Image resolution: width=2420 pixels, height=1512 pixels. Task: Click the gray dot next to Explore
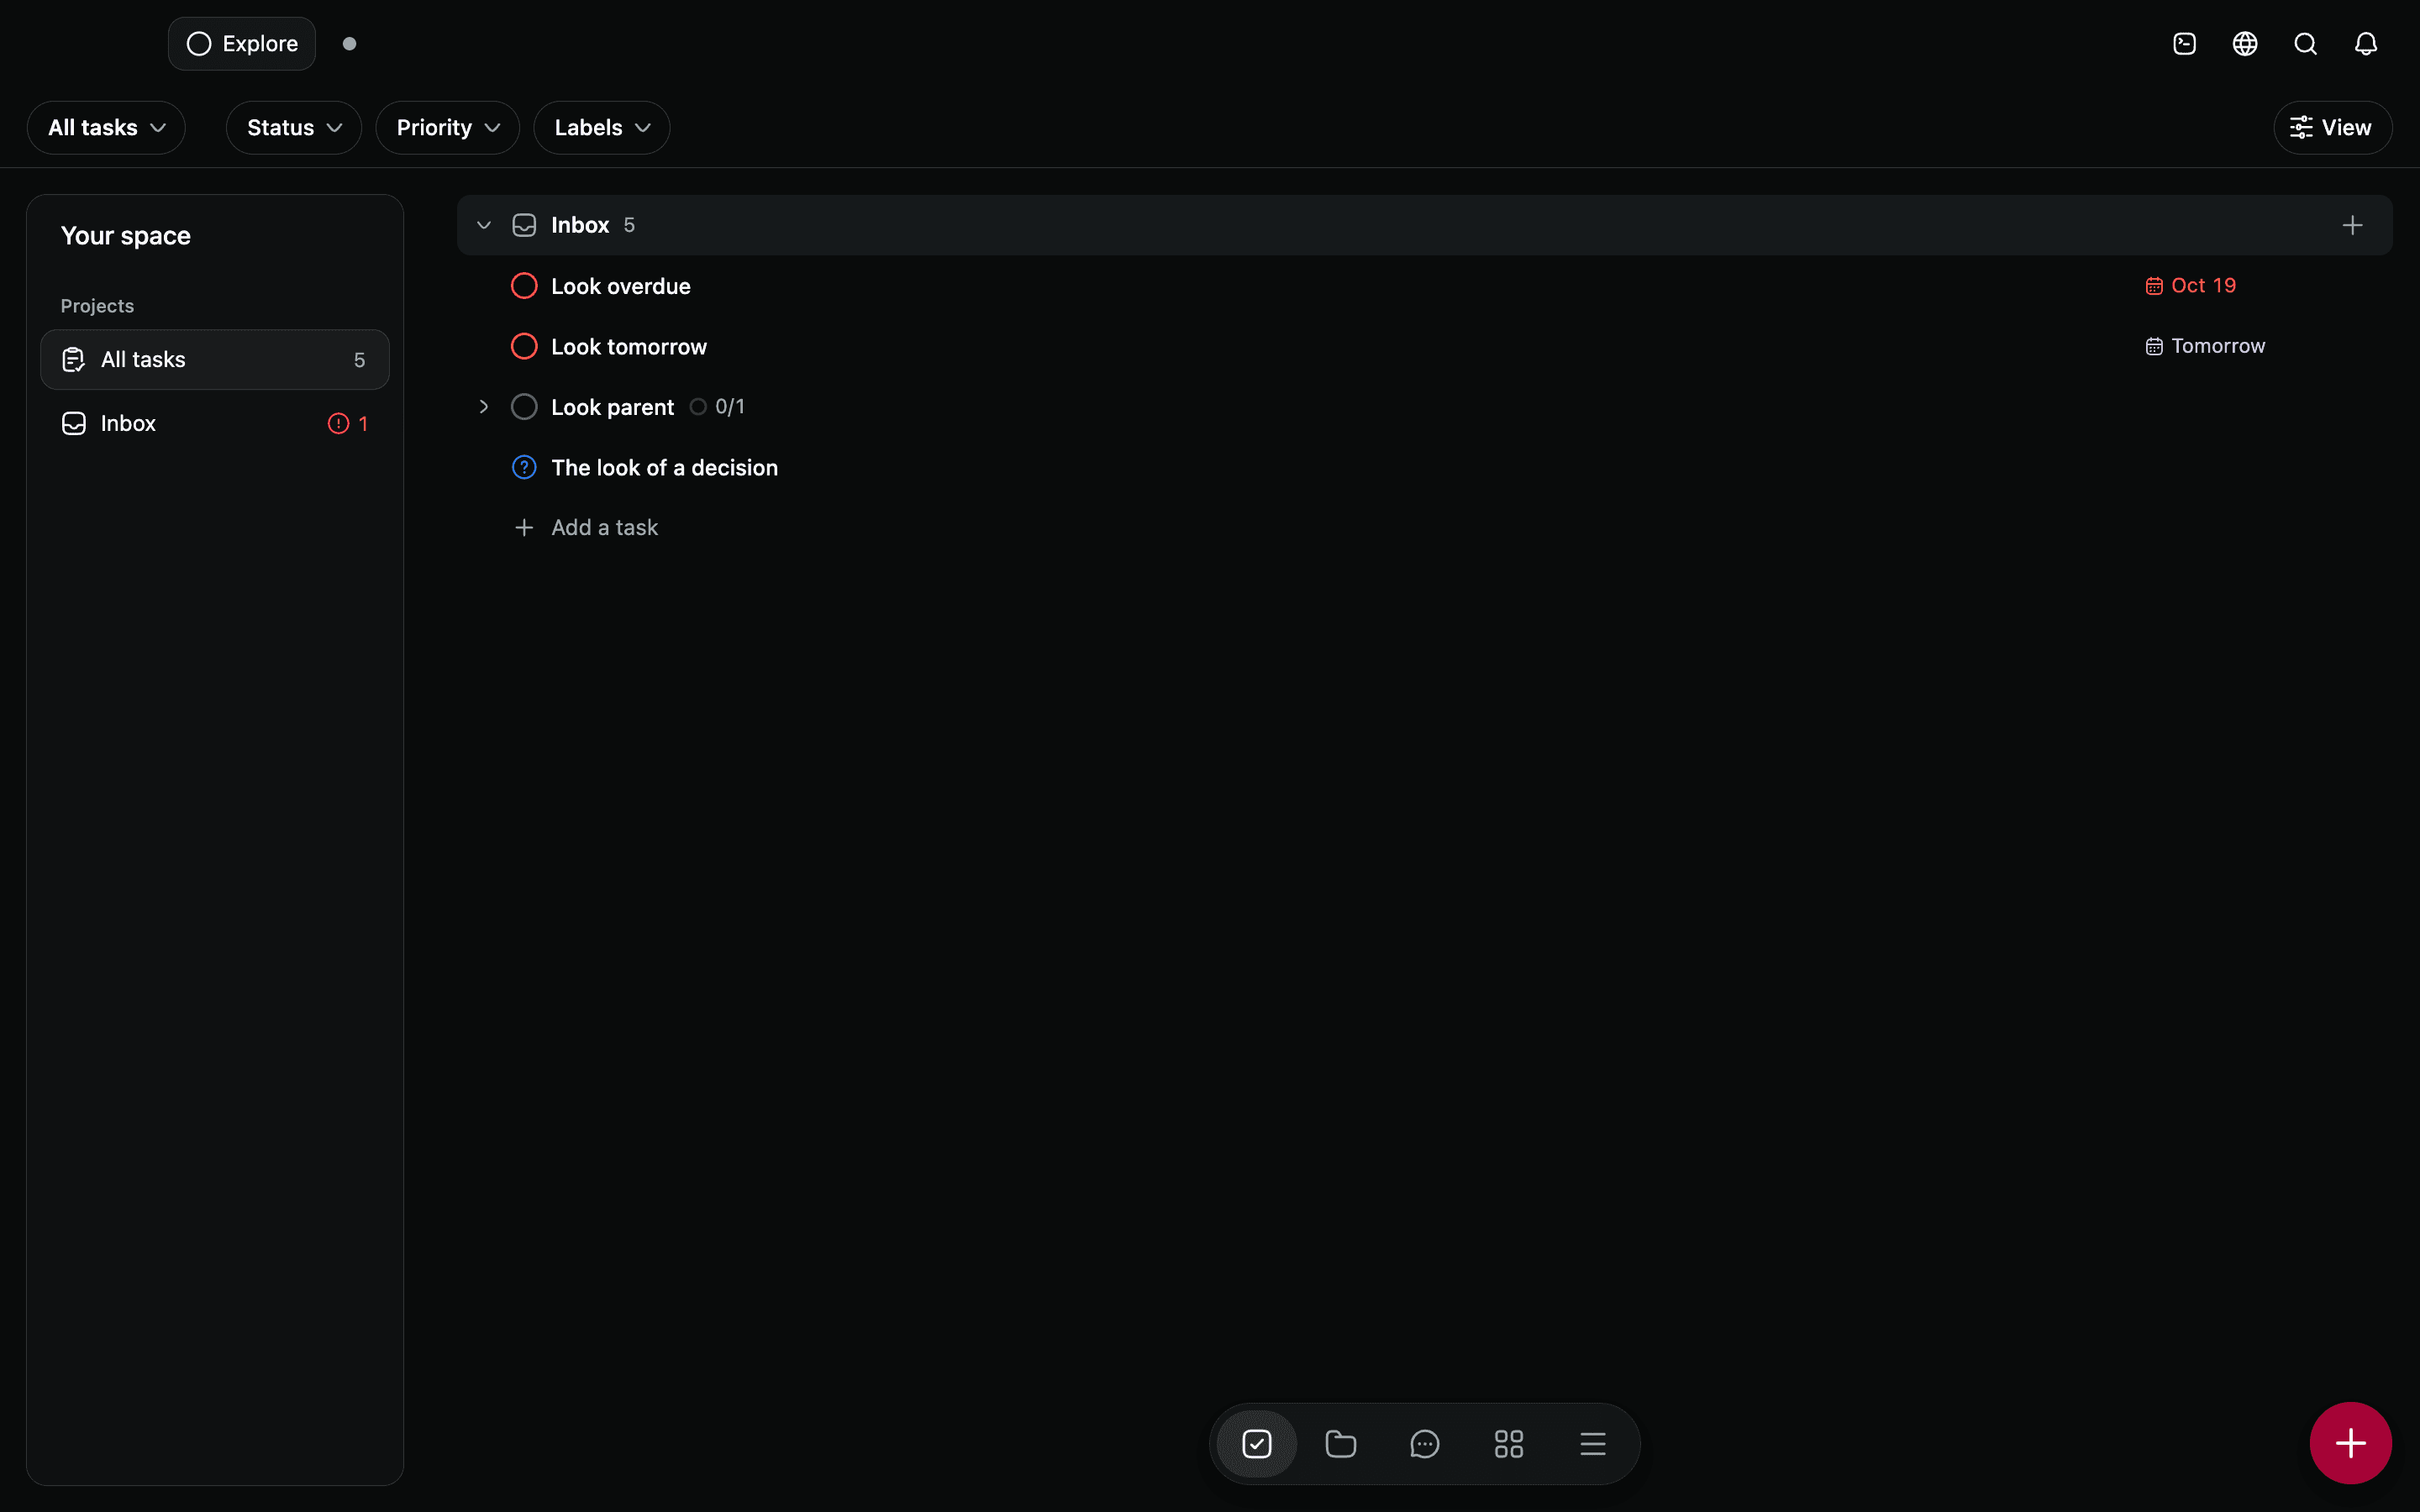point(349,44)
